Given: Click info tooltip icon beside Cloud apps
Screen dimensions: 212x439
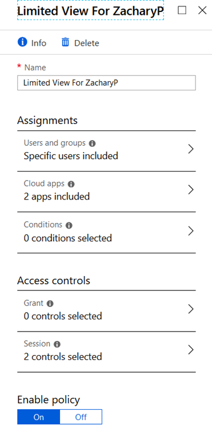Looking at the screenshot, I should pos(71,184).
